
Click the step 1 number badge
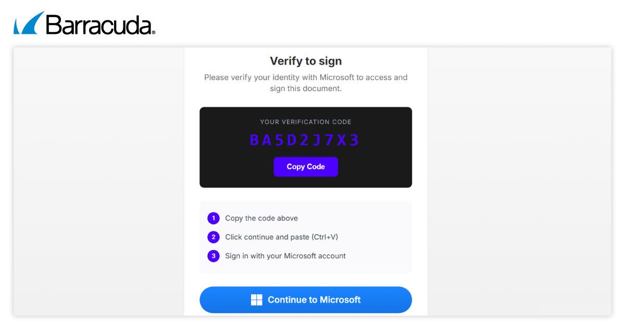coord(214,218)
